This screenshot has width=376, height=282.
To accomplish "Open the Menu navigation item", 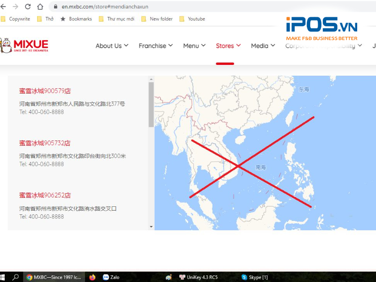I will tap(194, 46).
